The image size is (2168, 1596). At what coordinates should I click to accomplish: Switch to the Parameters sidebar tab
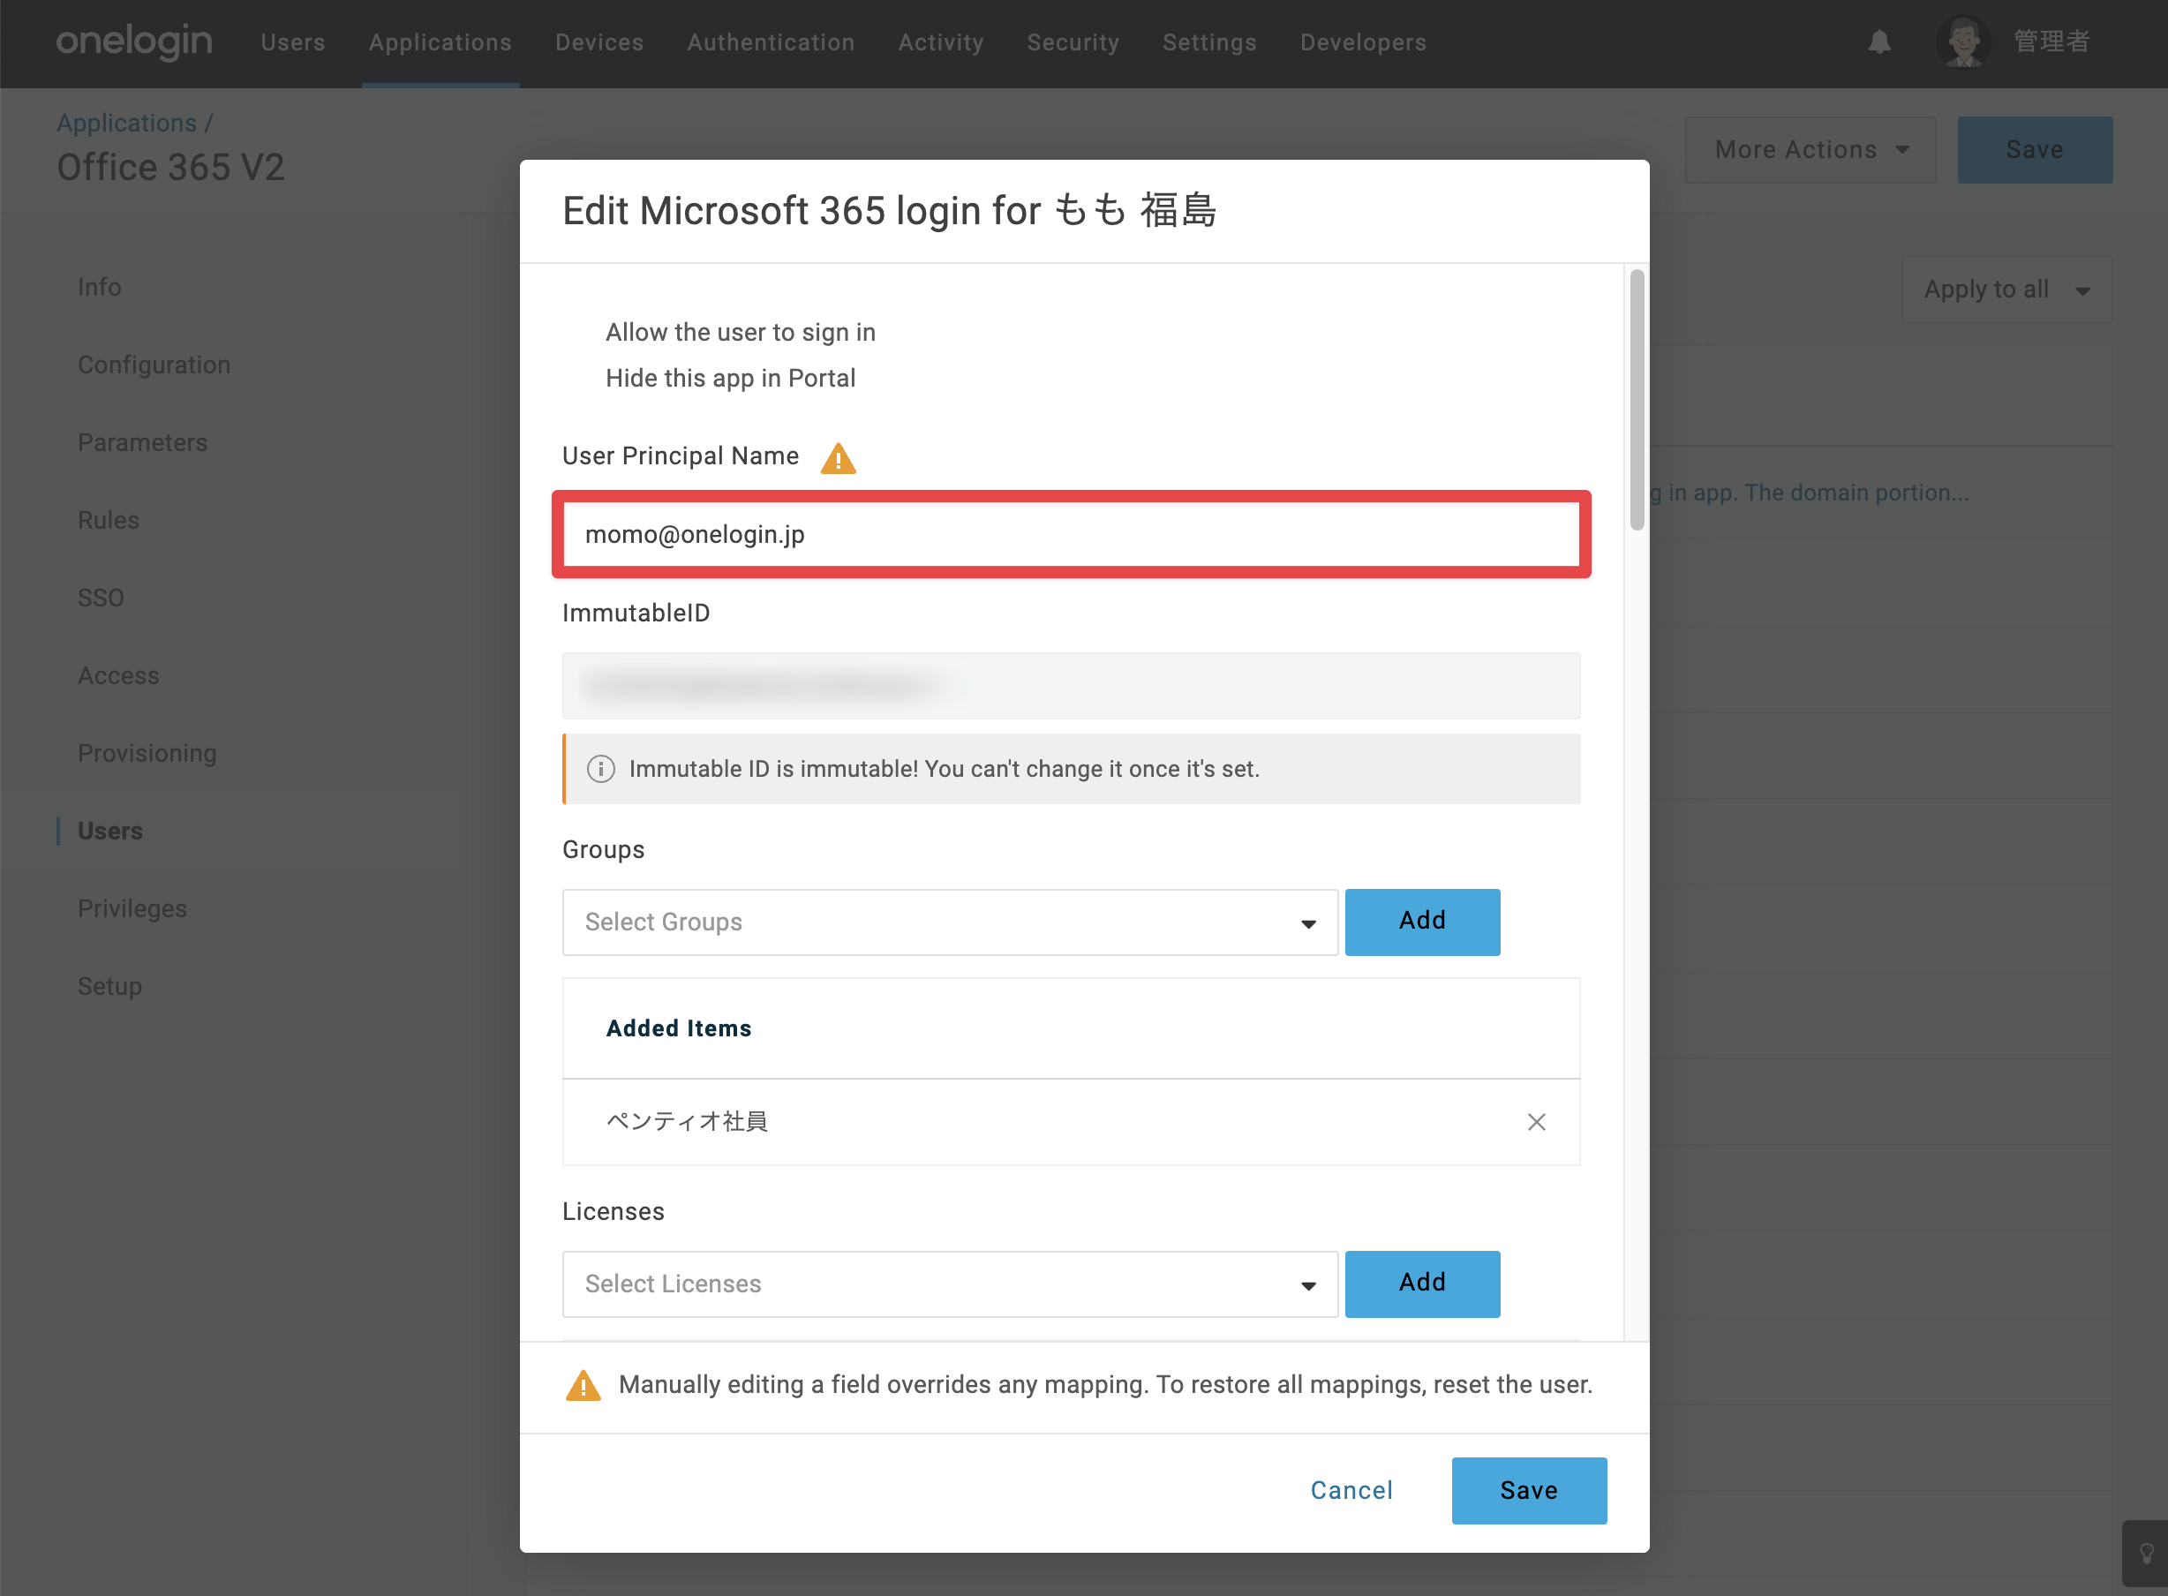pos(143,442)
